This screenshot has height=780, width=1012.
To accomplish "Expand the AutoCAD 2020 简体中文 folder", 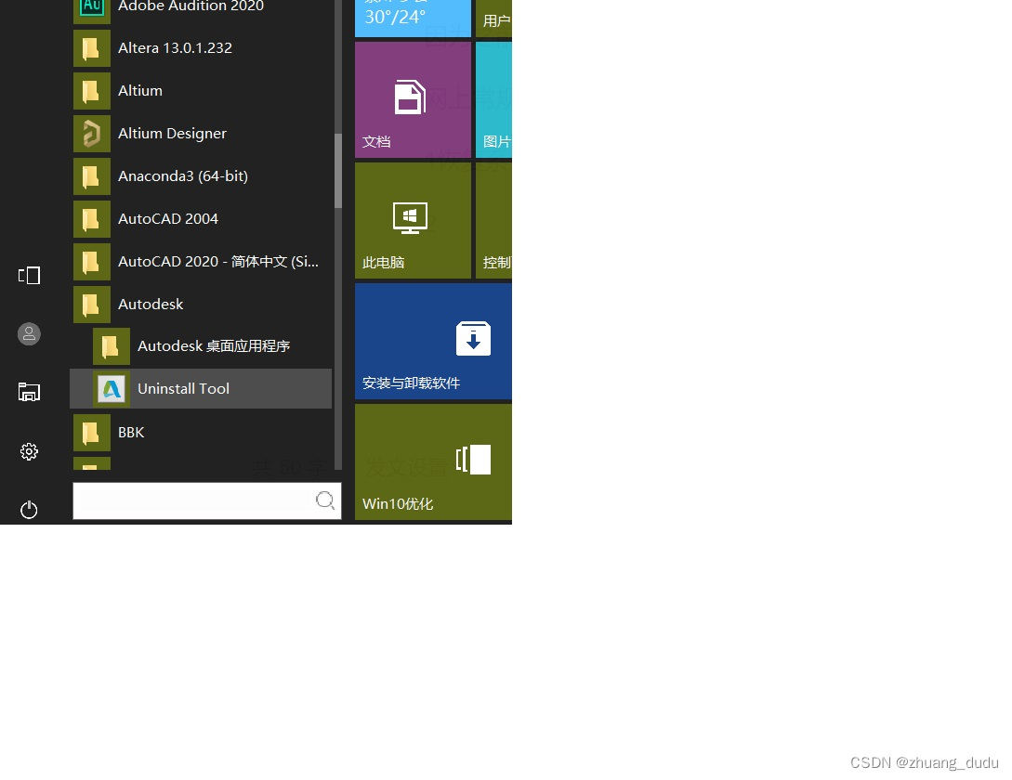I will 201,261.
